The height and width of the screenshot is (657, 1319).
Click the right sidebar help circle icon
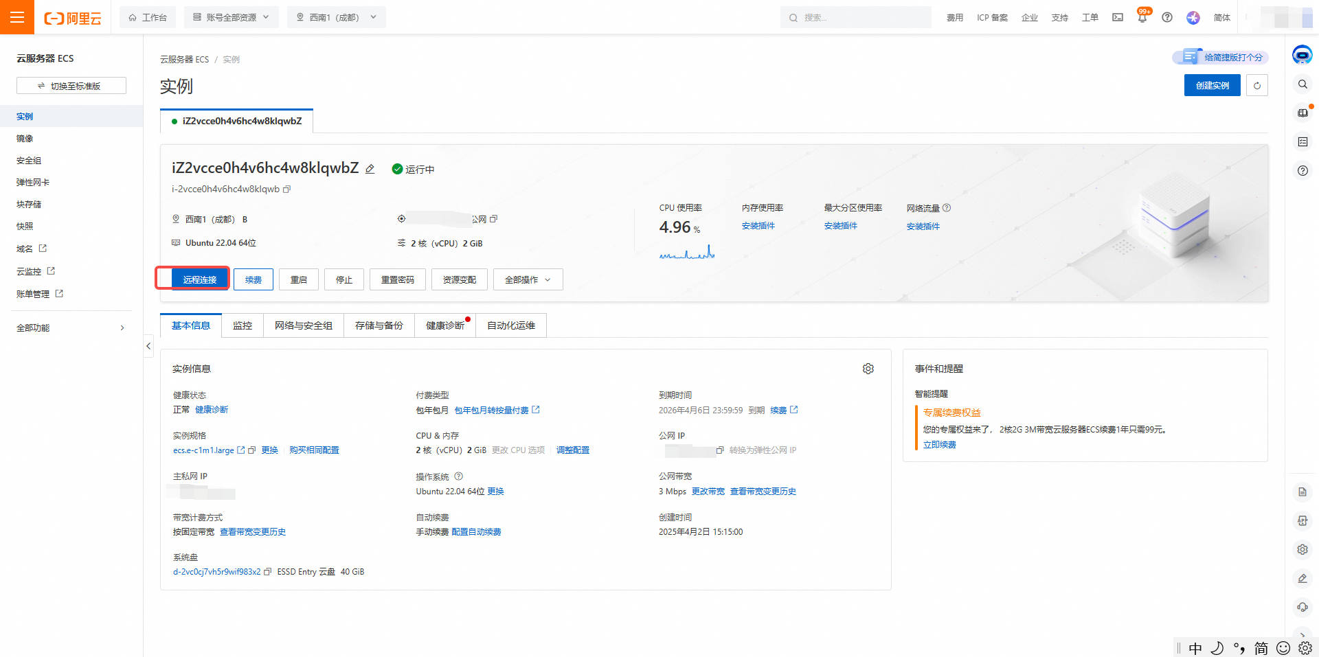pyautogui.click(x=1303, y=170)
